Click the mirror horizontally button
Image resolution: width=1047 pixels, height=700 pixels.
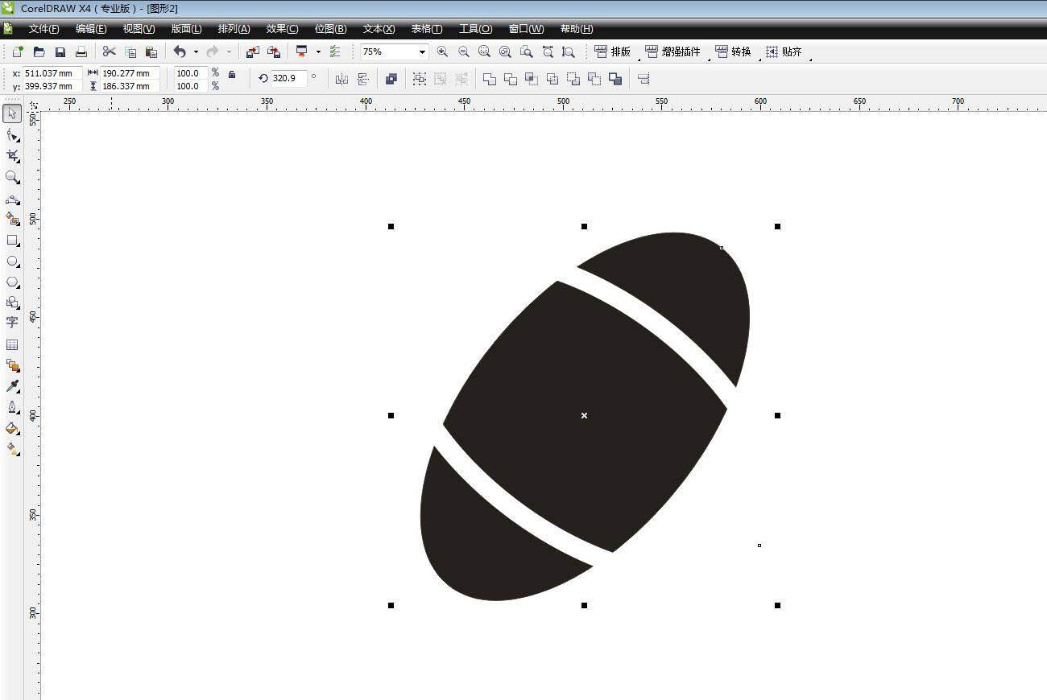pos(341,79)
